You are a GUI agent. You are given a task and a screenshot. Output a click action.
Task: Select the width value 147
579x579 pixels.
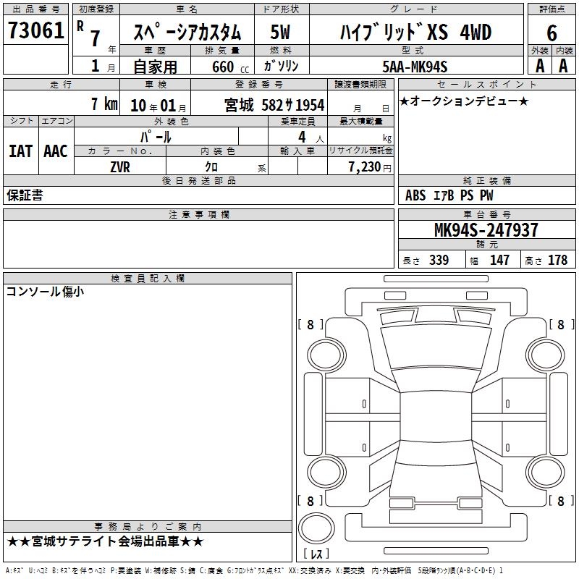[x=499, y=260]
